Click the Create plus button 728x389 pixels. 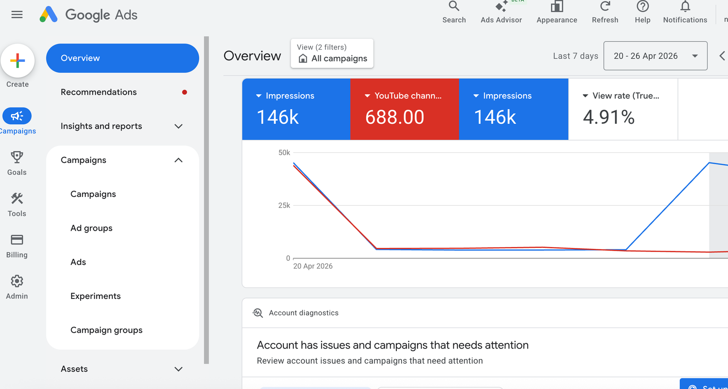click(x=17, y=61)
